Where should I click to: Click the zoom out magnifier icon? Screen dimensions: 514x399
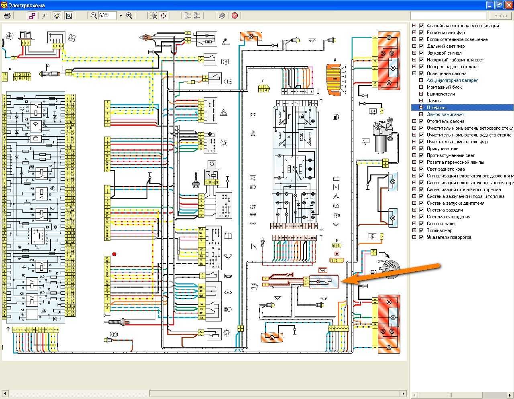(94, 16)
